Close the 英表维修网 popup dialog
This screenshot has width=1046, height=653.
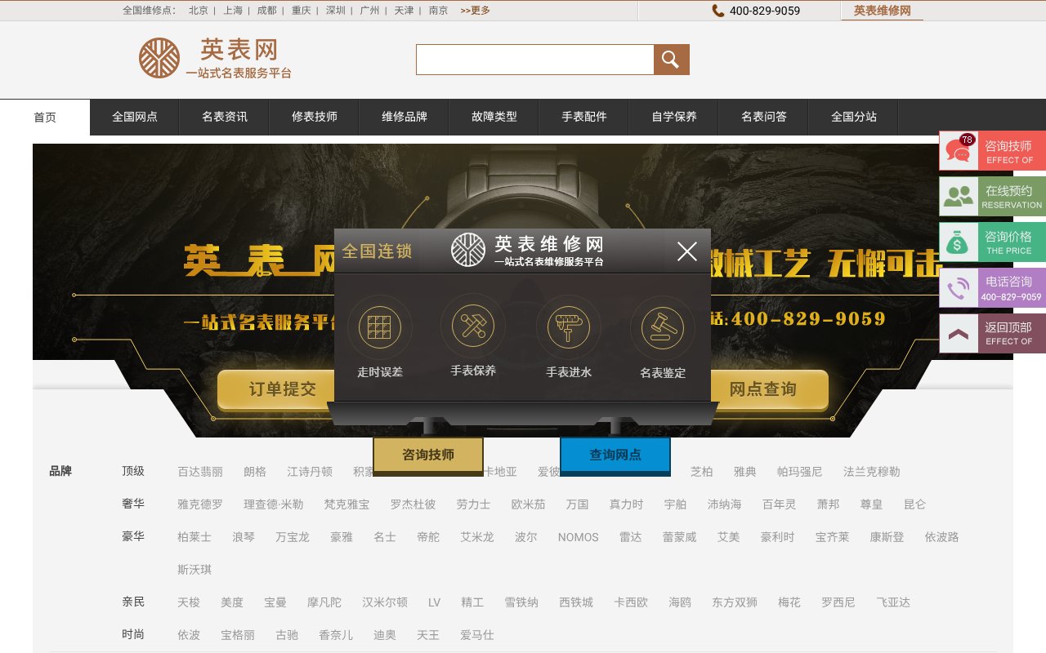[x=686, y=251]
